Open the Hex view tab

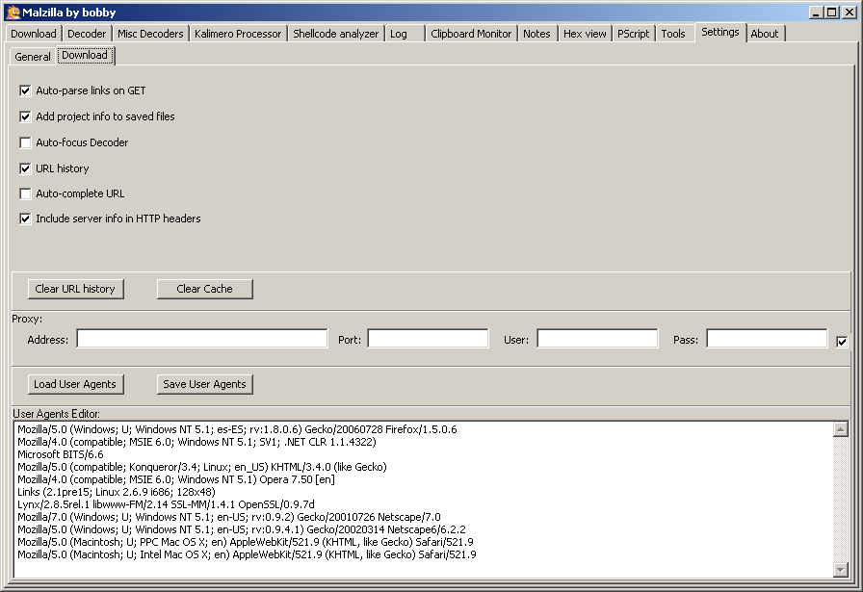tap(585, 34)
